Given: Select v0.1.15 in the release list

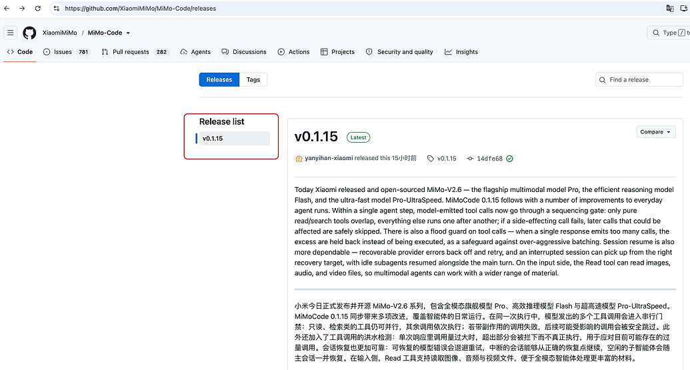Looking at the screenshot, I should 234,138.
